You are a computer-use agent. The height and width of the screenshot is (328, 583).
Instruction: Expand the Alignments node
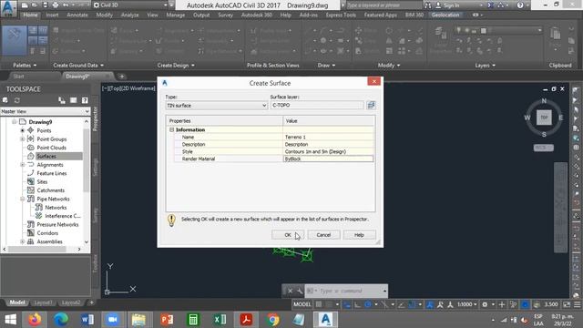pyautogui.click(x=22, y=165)
